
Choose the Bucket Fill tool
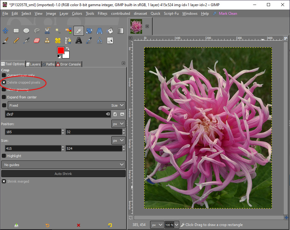pos(110,31)
